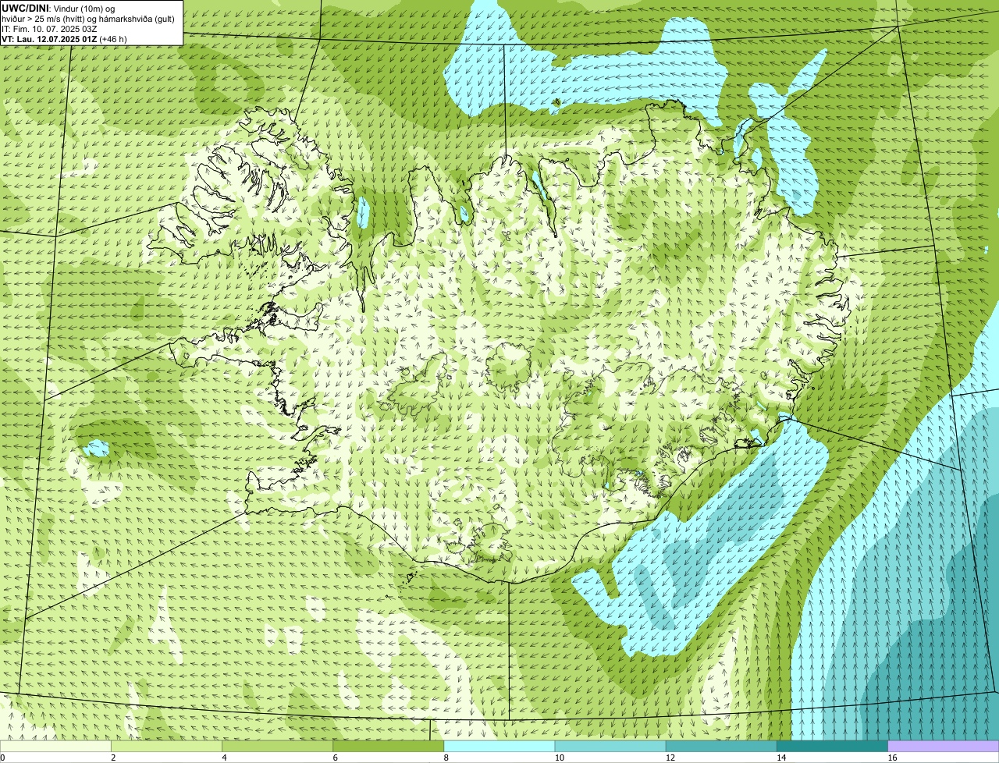Select the light green 2–4 m/s legend swatch

(166, 746)
